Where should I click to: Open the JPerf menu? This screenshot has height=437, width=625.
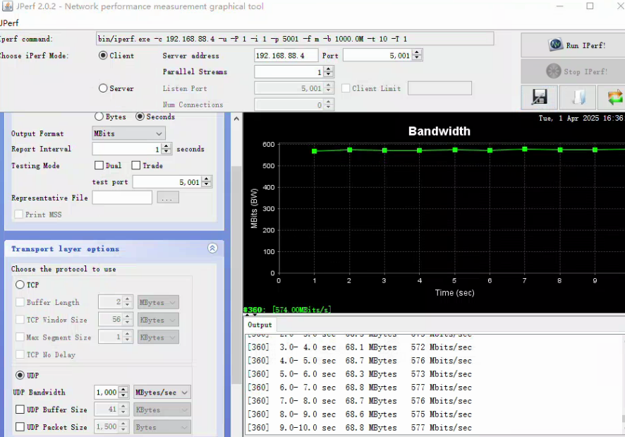[10, 23]
